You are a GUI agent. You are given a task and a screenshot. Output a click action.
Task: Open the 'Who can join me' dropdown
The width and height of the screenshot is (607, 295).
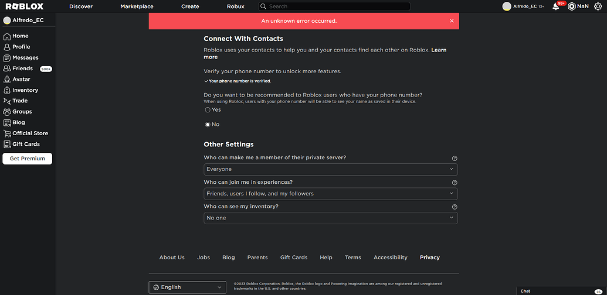331,194
